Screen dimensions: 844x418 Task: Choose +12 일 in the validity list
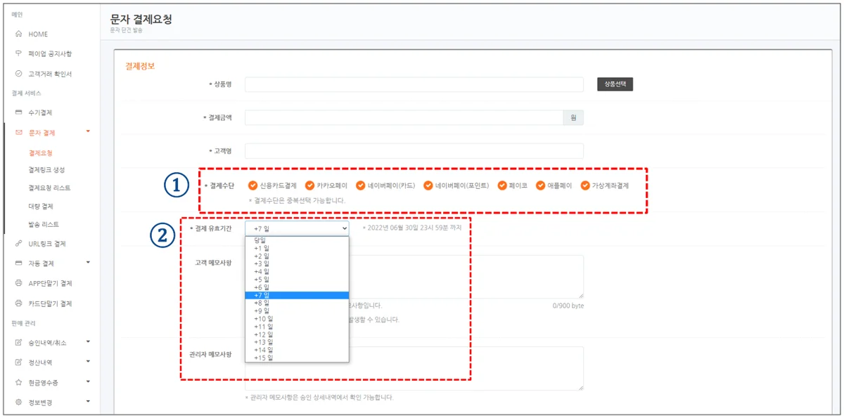297,334
